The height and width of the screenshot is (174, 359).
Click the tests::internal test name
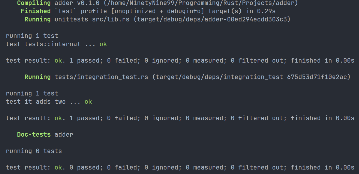click(x=52, y=44)
